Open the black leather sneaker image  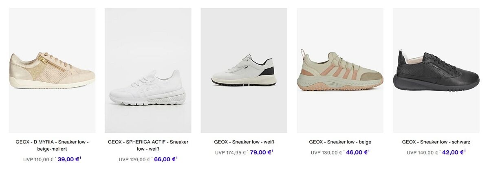coord(436,70)
